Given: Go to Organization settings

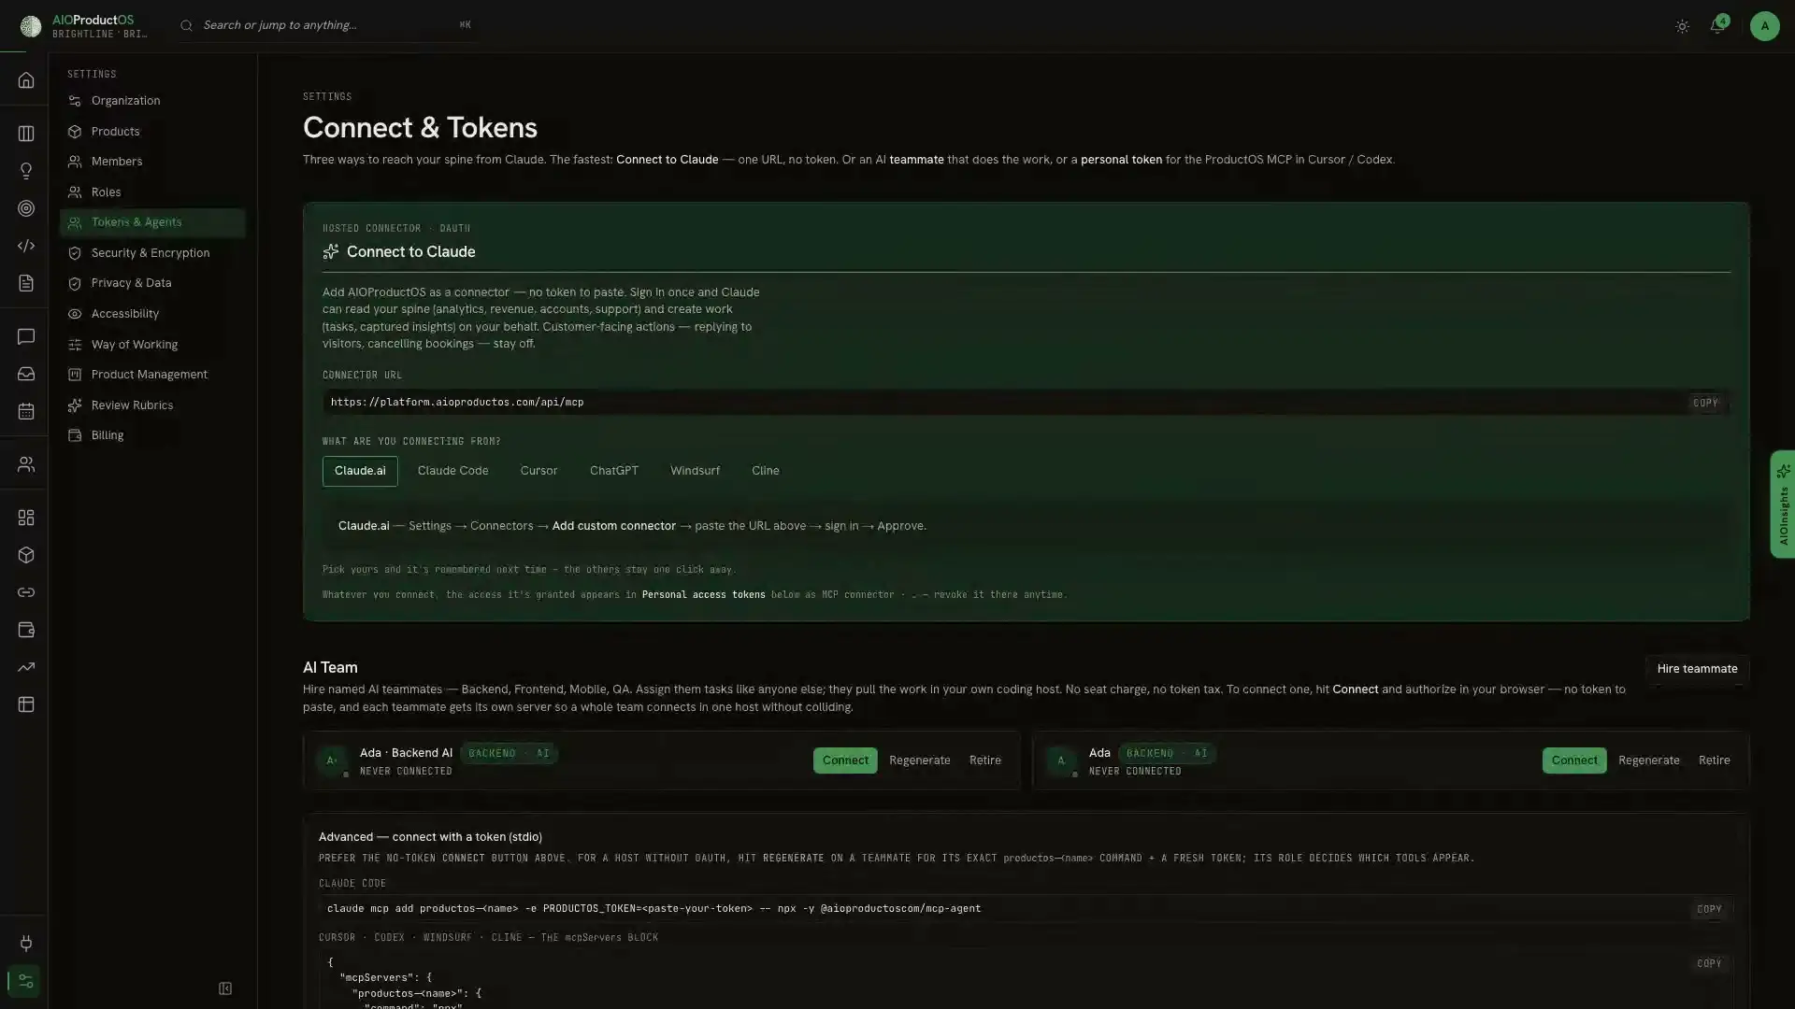Looking at the screenshot, I should coord(152,101).
